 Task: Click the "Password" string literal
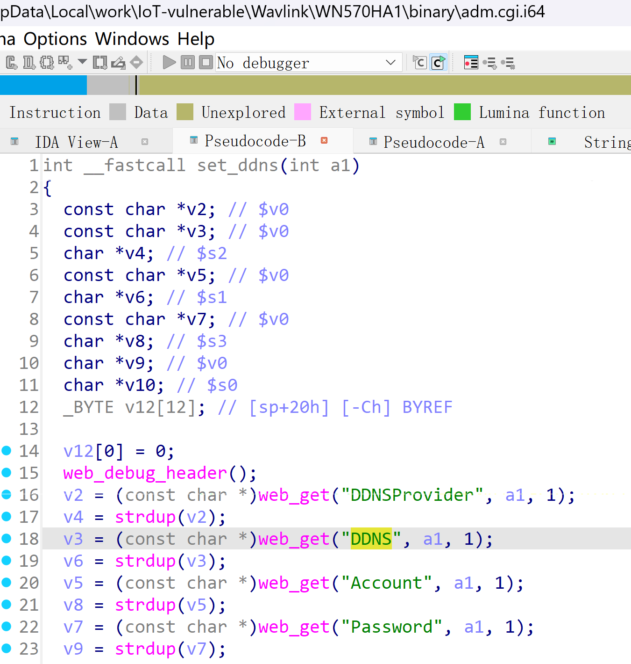pos(391,627)
